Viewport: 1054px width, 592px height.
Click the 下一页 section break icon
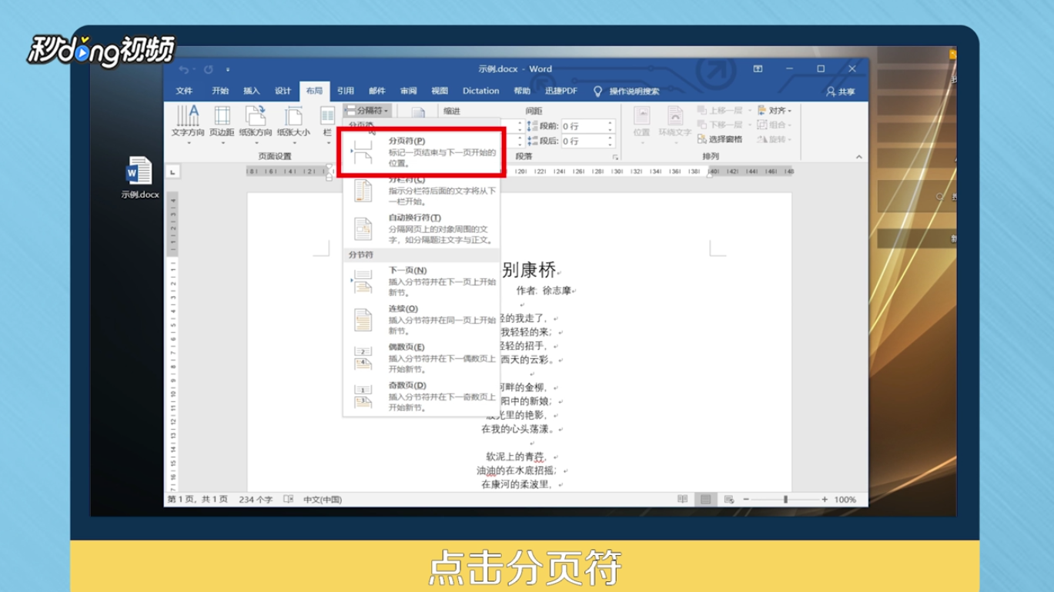(363, 282)
